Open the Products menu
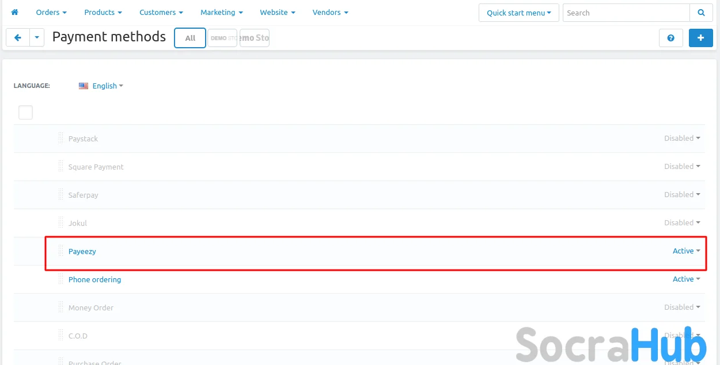The image size is (720, 365). 103,12
